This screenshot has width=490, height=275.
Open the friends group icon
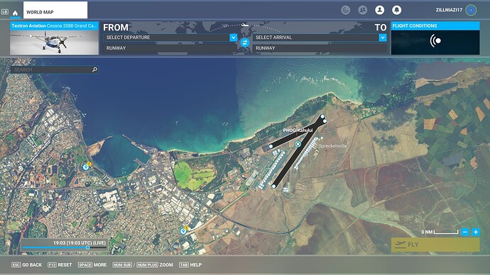(x=362, y=10)
